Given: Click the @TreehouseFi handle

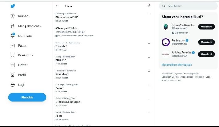Looking at the screenshot, I should click(179, 28).
